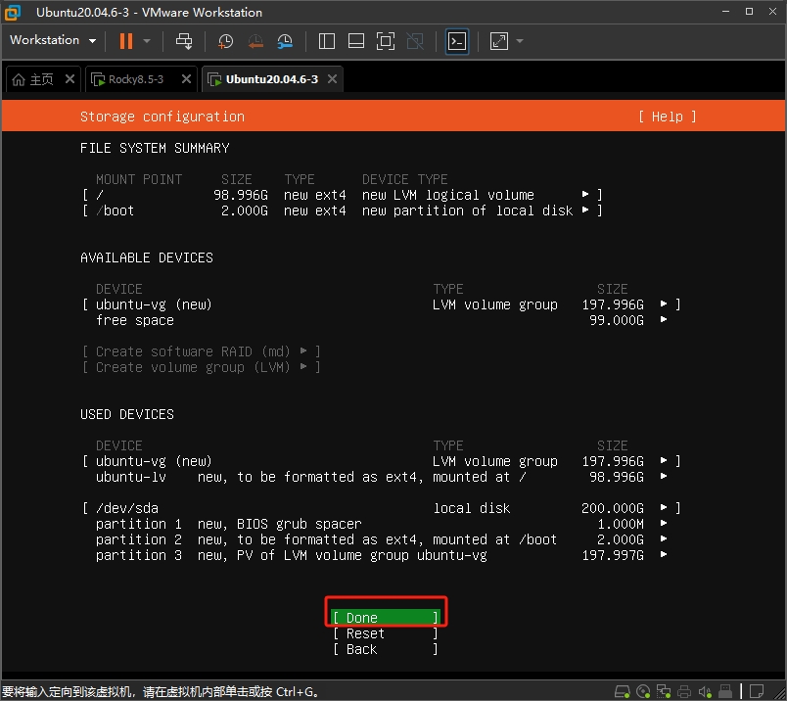Toggle the thumbnail bar view
The image size is (787, 701).
pos(356,41)
